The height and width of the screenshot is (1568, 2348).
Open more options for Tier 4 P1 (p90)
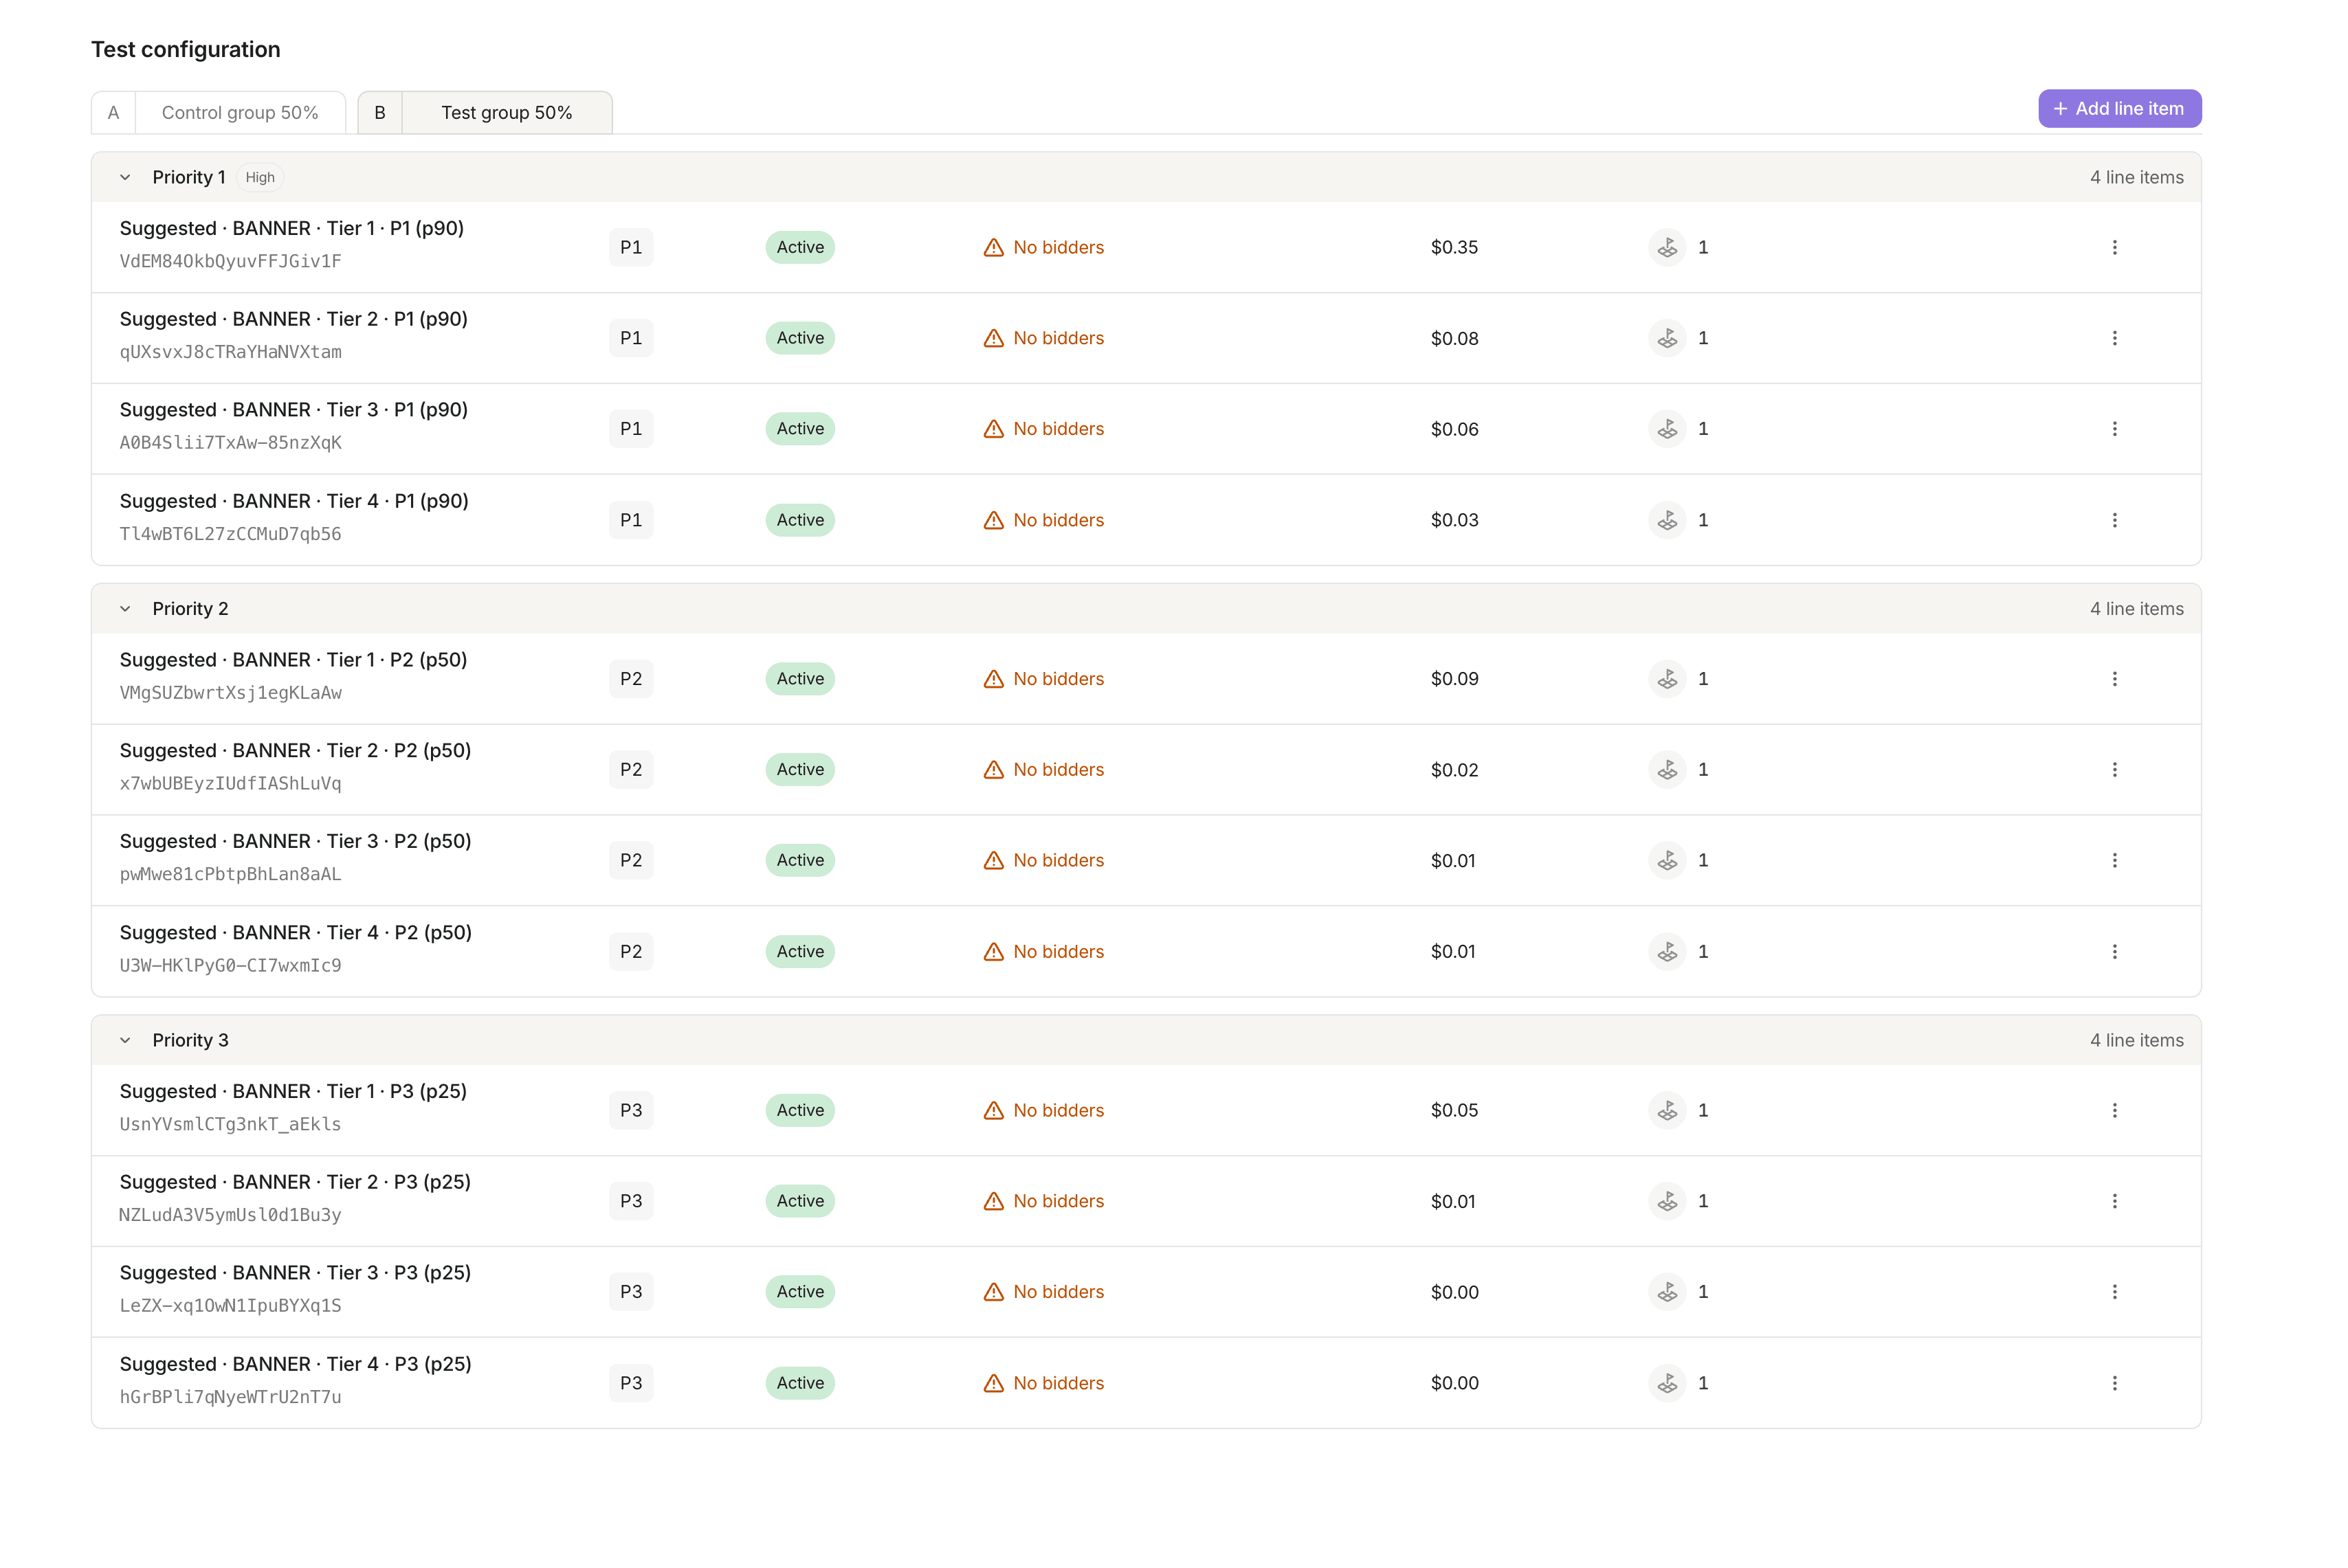pos(2114,520)
